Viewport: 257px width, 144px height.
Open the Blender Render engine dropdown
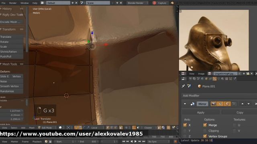pos(137,3)
